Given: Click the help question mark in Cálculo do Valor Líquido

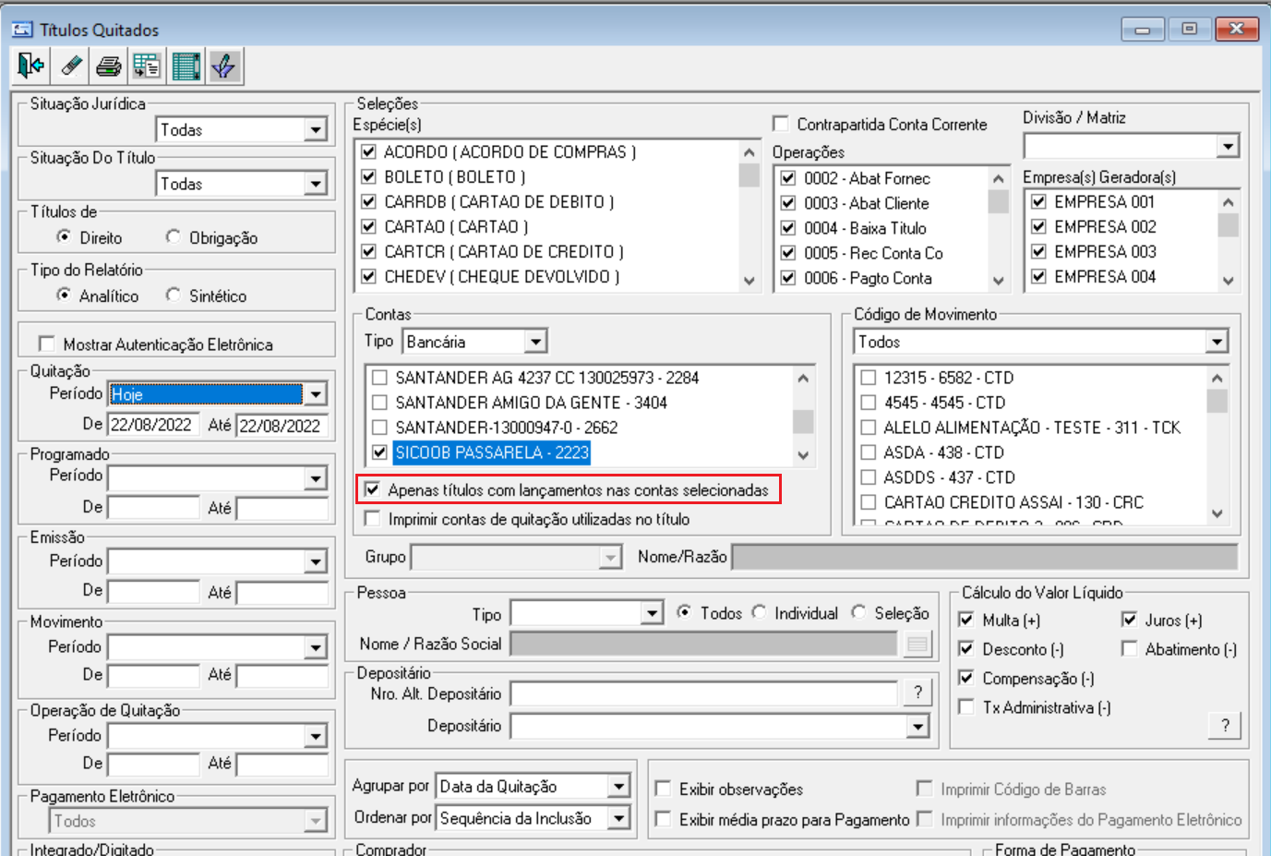Looking at the screenshot, I should (x=1225, y=725).
